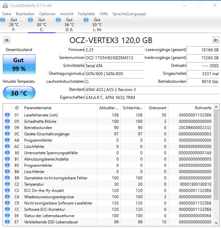Open the Sprache(Language) menu
The image size is (221, 229).
129,14
